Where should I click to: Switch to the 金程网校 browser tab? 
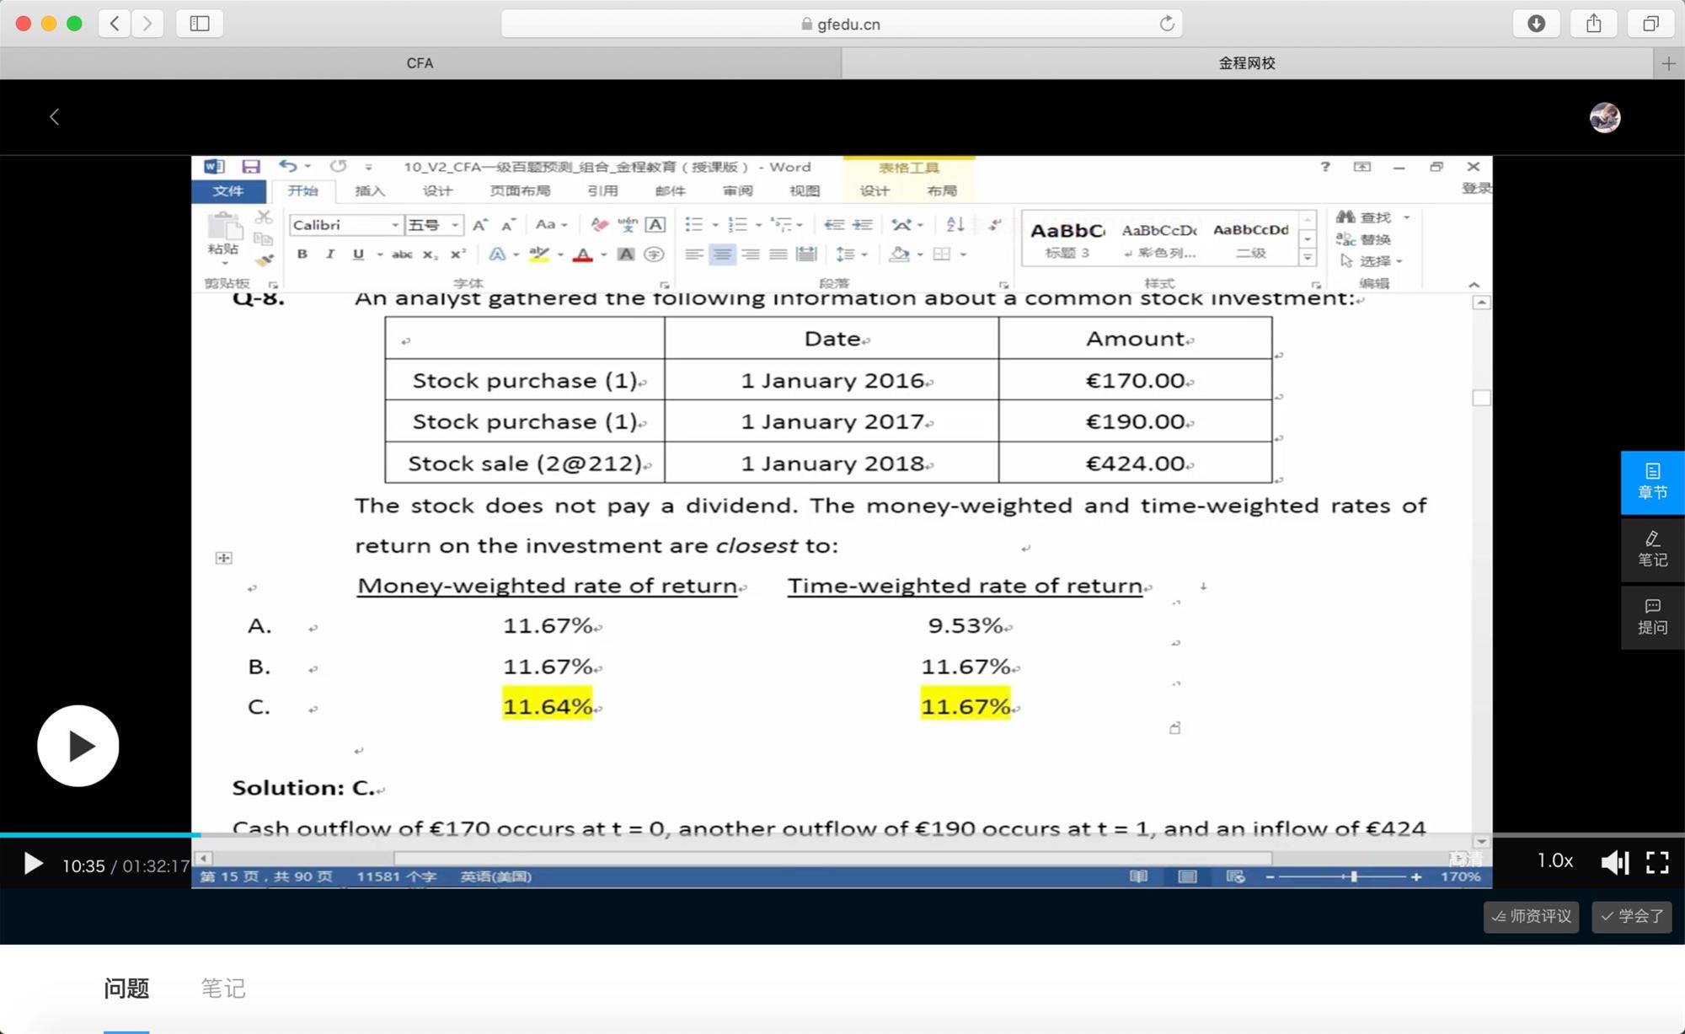point(1246,63)
